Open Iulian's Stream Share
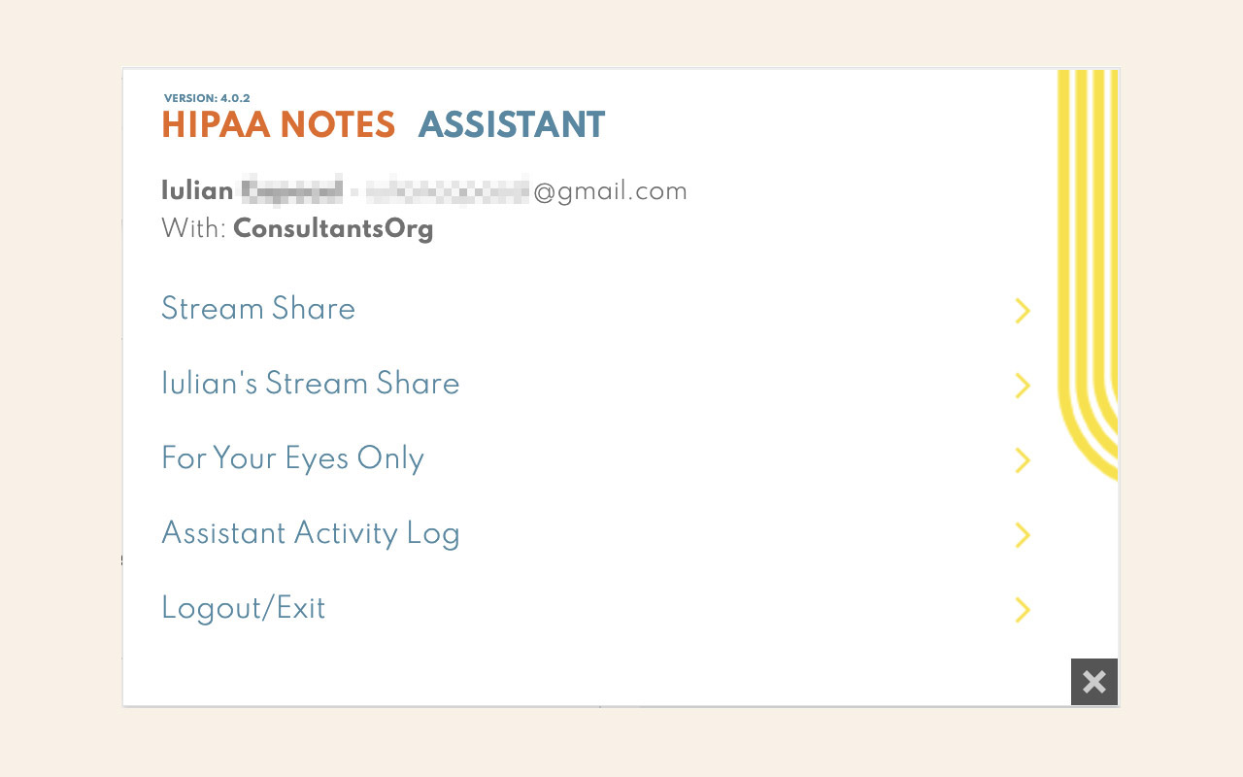 310,384
